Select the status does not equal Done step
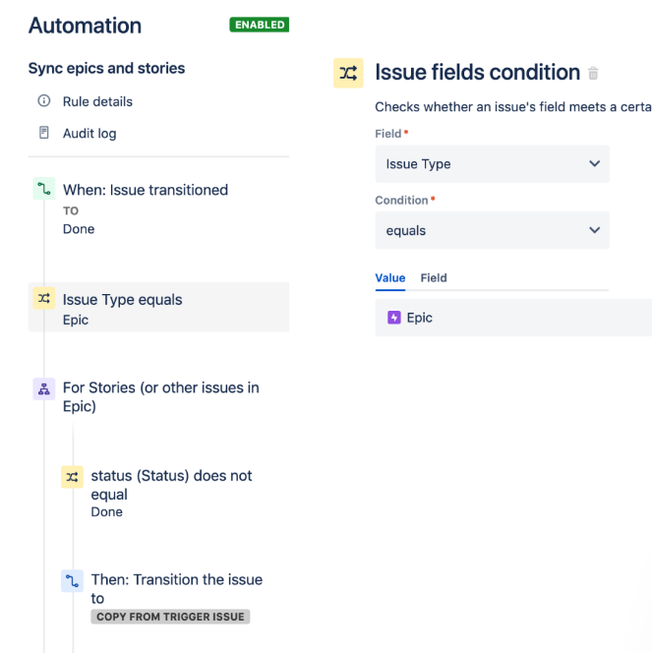 pyautogui.click(x=171, y=493)
